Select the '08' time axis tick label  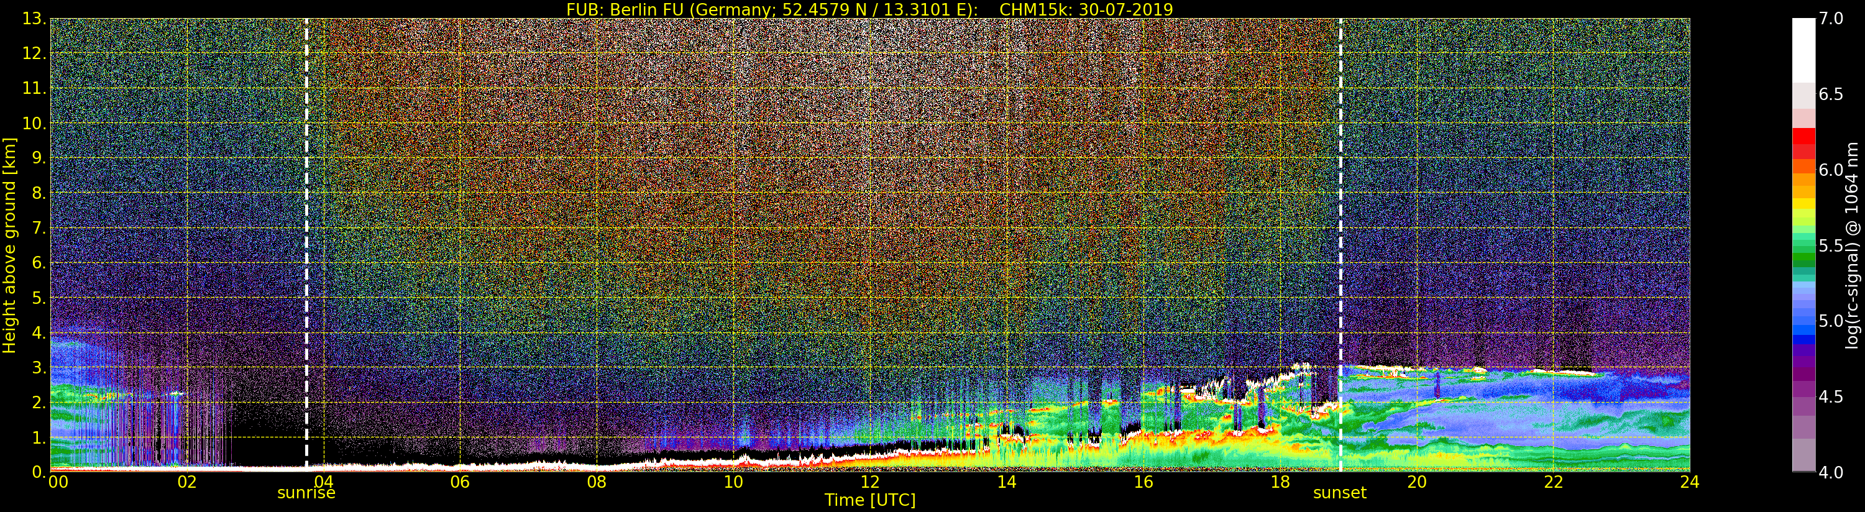pyautogui.click(x=597, y=482)
